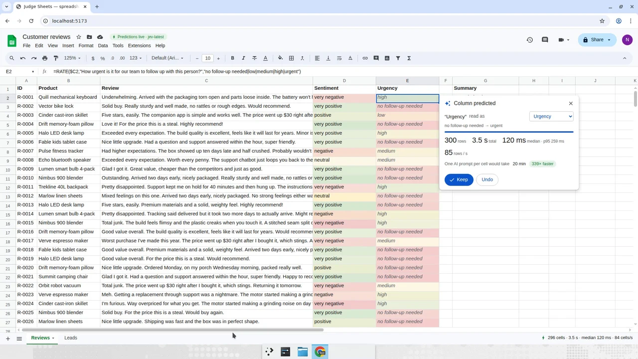Open the video call dropdown
Viewport: 638px width, 359px height.
tap(563, 40)
